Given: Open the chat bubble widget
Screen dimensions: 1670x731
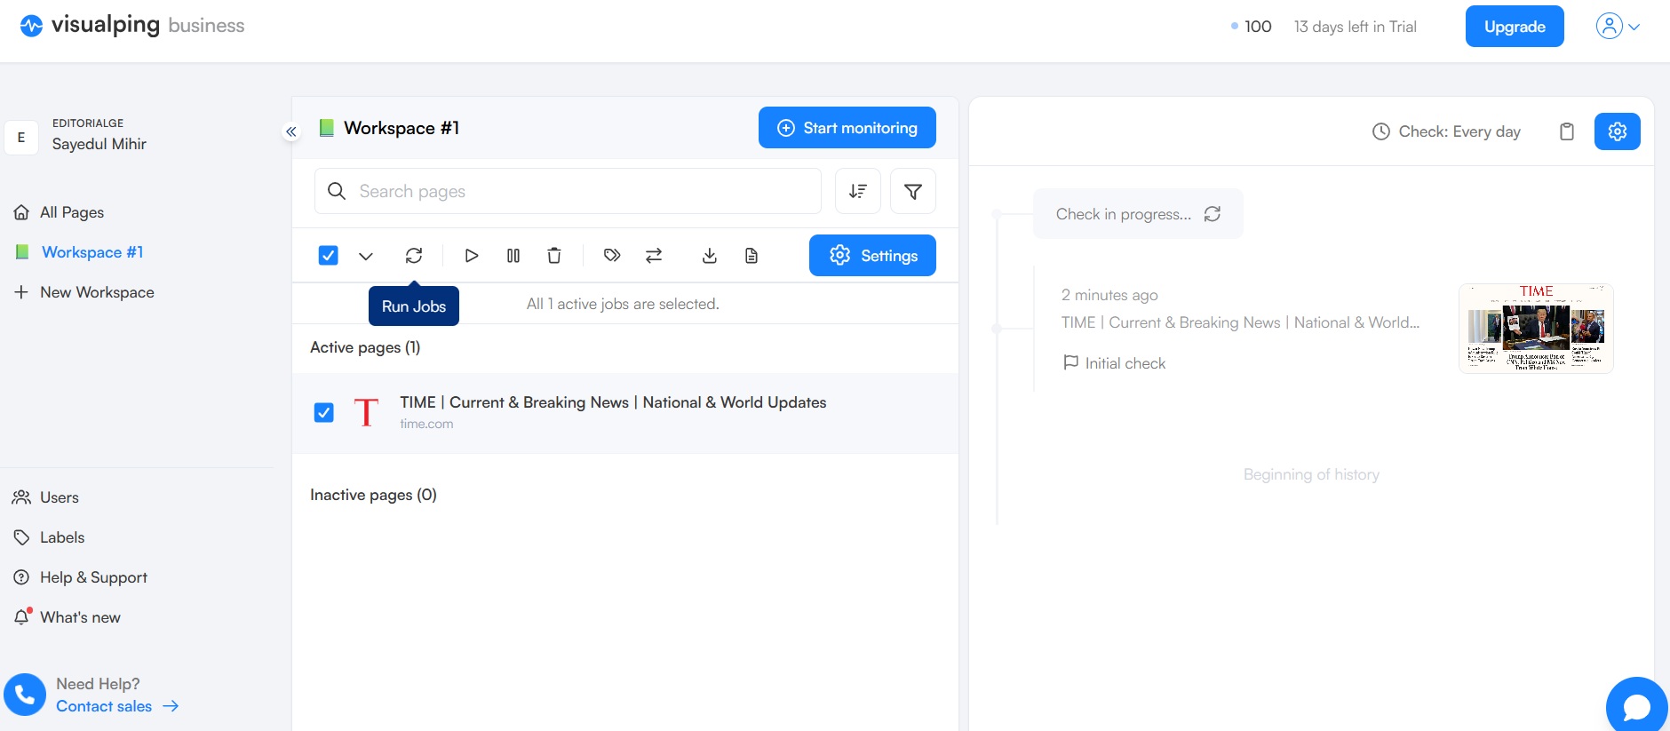Looking at the screenshot, I should click(x=1636, y=707).
